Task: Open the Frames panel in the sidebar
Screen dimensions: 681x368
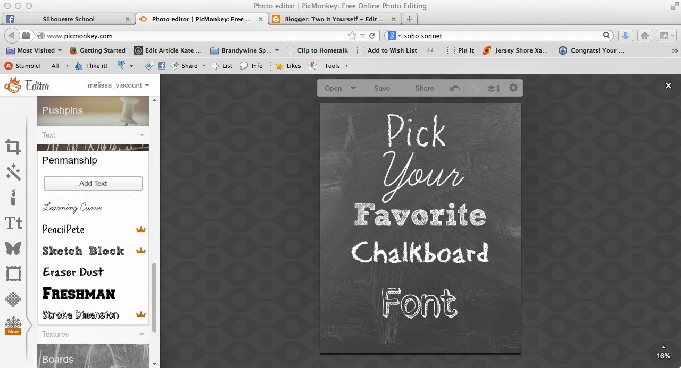Action: (13, 273)
